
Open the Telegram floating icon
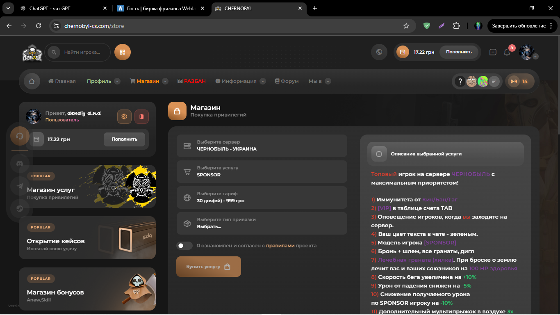click(20, 186)
